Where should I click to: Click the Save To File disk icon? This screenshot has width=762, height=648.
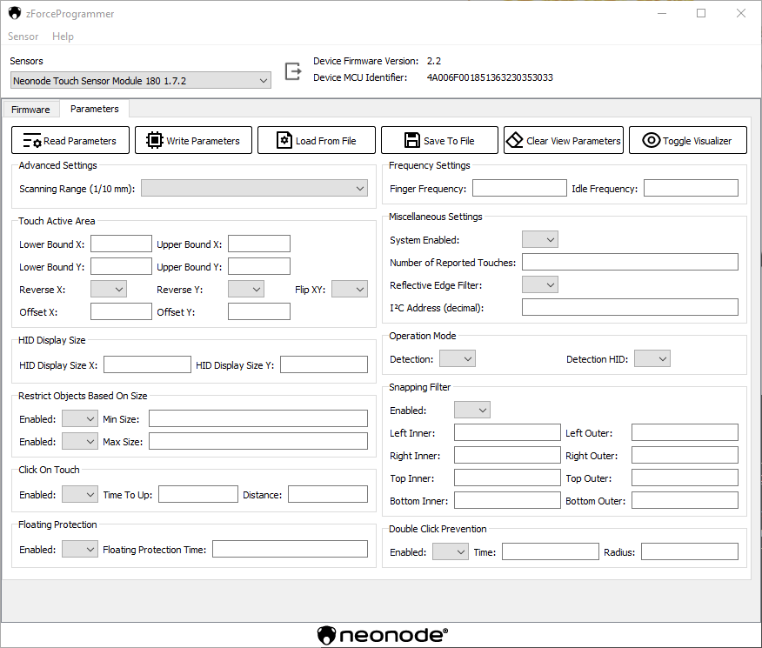point(412,141)
